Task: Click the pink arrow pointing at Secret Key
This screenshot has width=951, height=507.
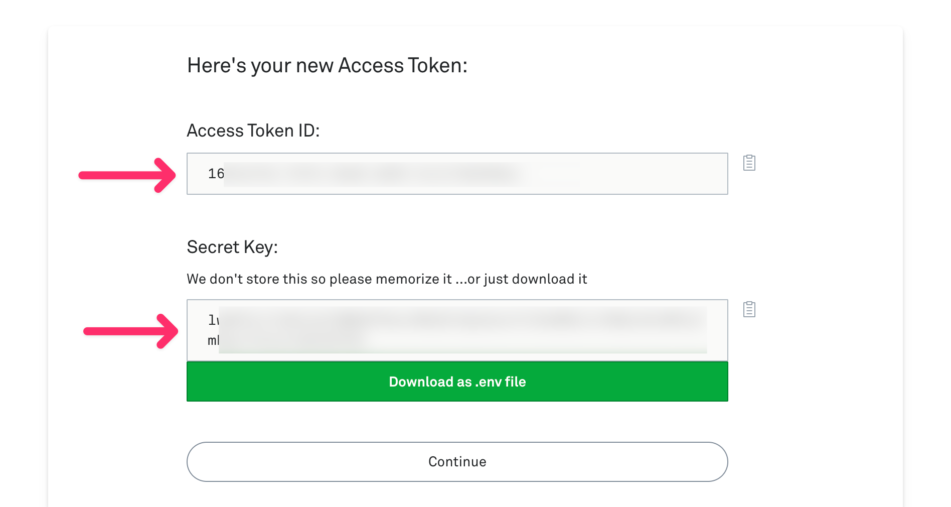Action: click(130, 331)
